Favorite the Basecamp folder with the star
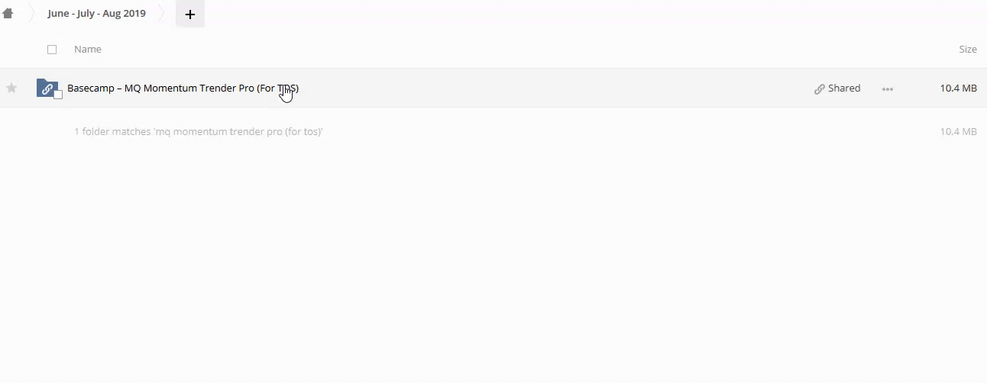This screenshot has height=383, width=987. (x=11, y=88)
